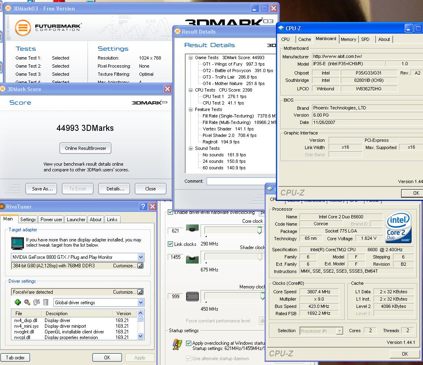Image resolution: width=423 pixels, height=365 pixels.
Task: Open the Global driver settings dropdown
Action: pos(141,303)
